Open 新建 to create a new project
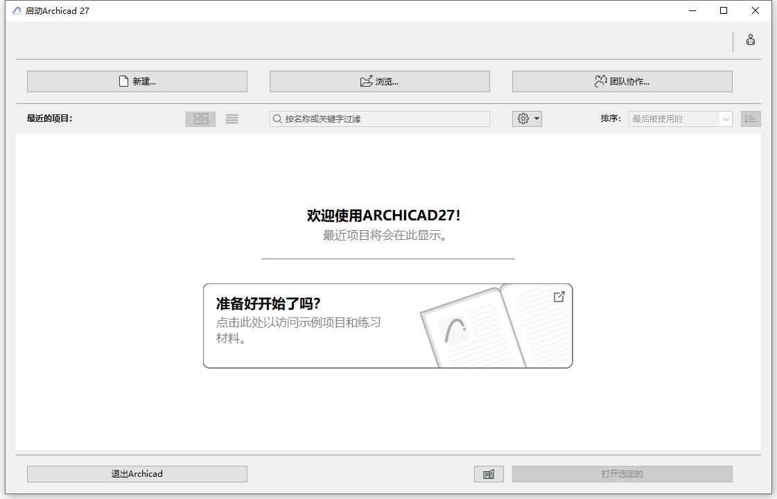Image resolution: width=777 pixels, height=499 pixels. click(137, 81)
